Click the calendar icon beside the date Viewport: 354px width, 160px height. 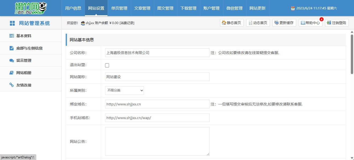click(293, 8)
